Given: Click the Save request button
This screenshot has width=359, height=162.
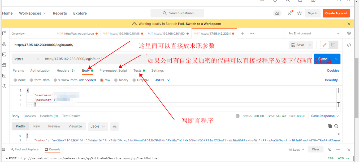Looking at the screenshot, I should coord(297,45).
